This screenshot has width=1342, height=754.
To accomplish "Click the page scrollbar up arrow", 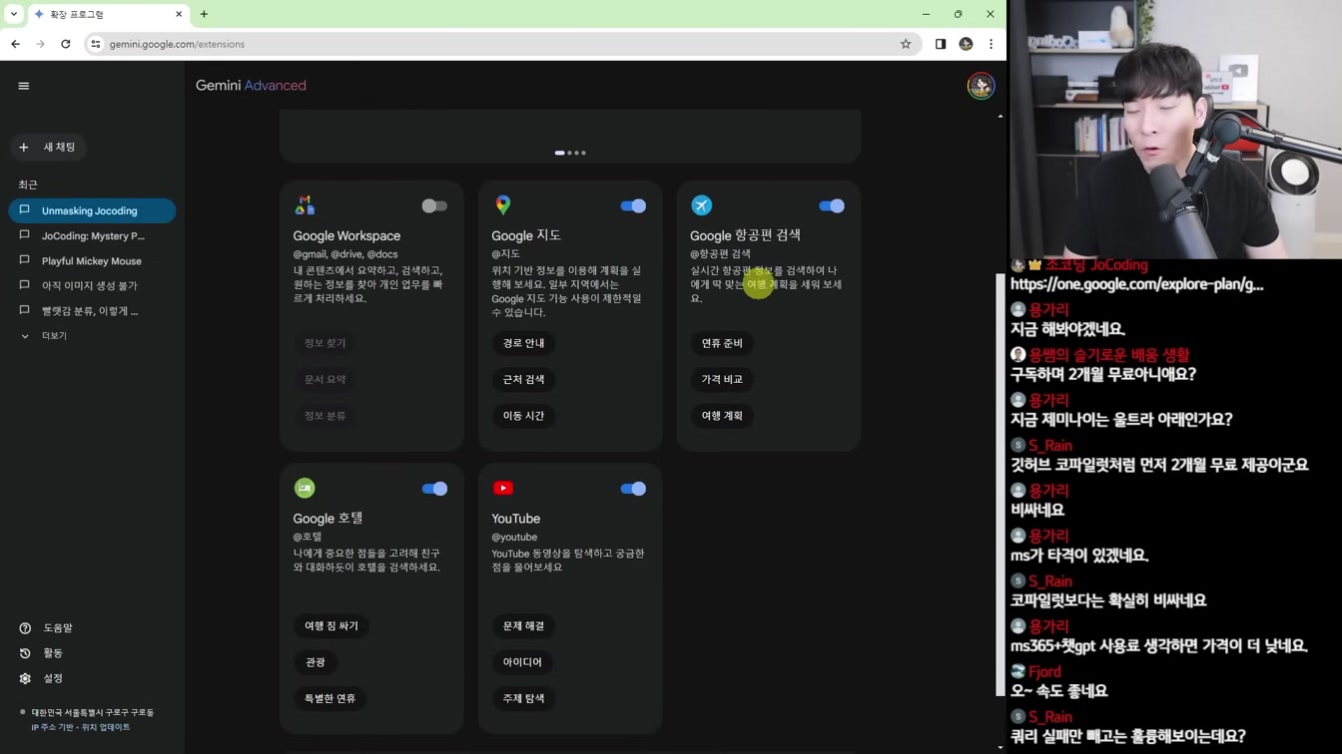I will click(x=1001, y=116).
